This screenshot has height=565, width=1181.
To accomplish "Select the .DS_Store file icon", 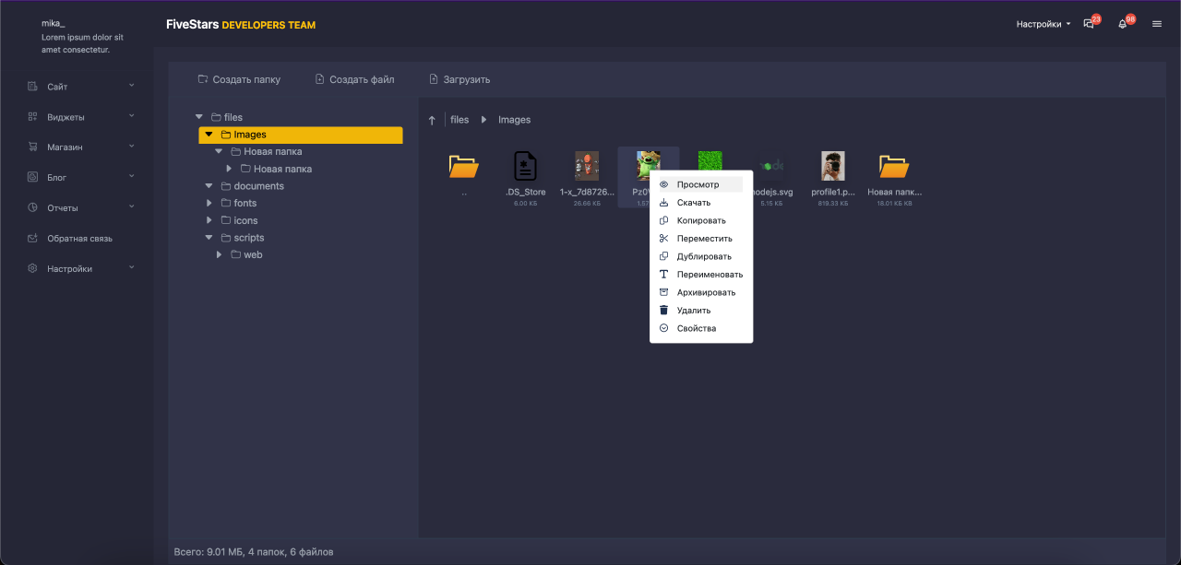I will pyautogui.click(x=525, y=167).
